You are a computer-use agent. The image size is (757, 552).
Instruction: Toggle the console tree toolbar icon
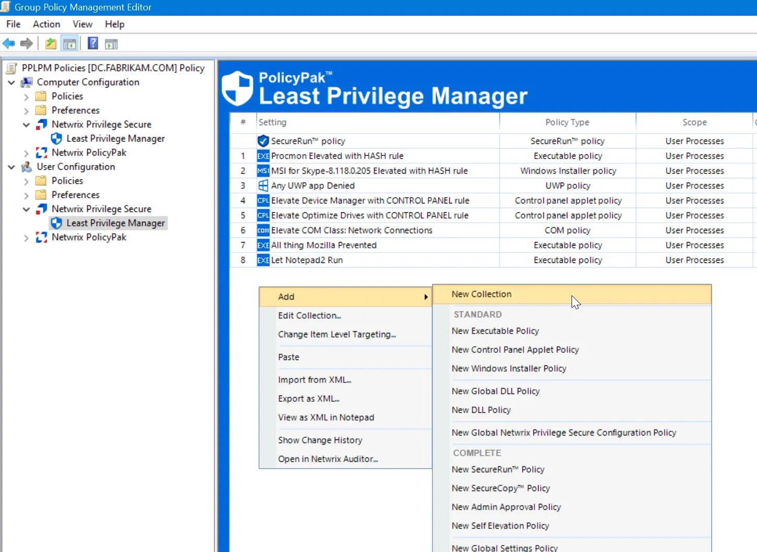coord(69,43)
